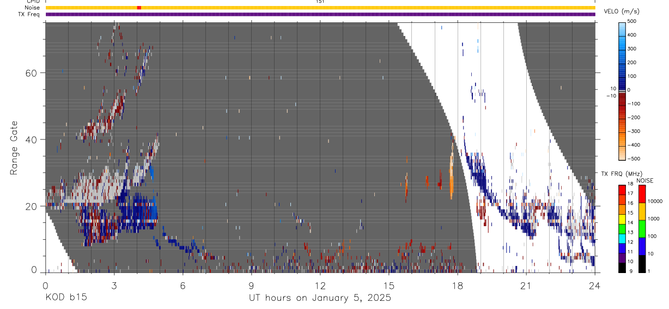
Task: Click the 0 label on velocity scale
Action: point(629,90)
